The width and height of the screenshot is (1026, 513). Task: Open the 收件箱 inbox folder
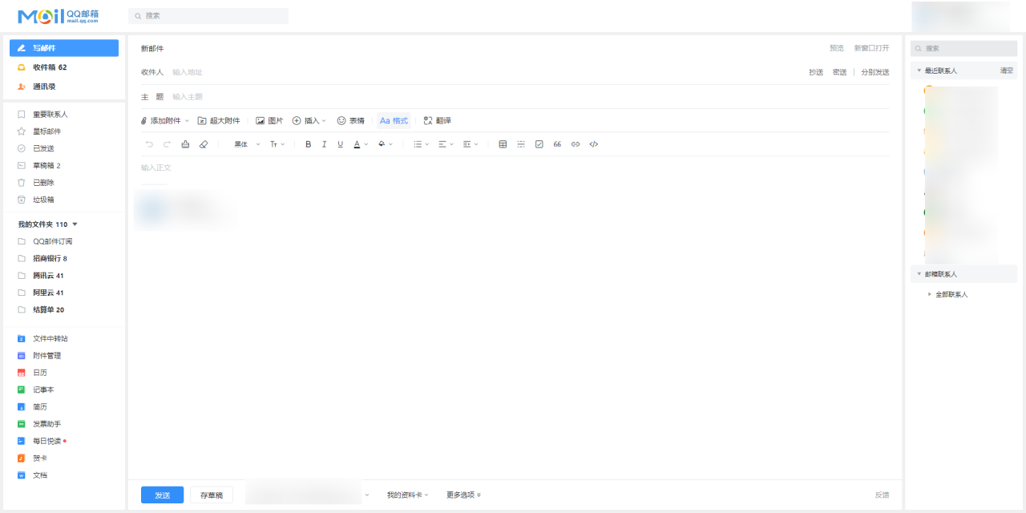point(49,67)
